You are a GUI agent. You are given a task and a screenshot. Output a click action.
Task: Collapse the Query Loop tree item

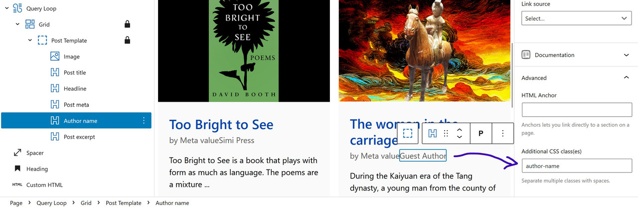pos(6,8)
